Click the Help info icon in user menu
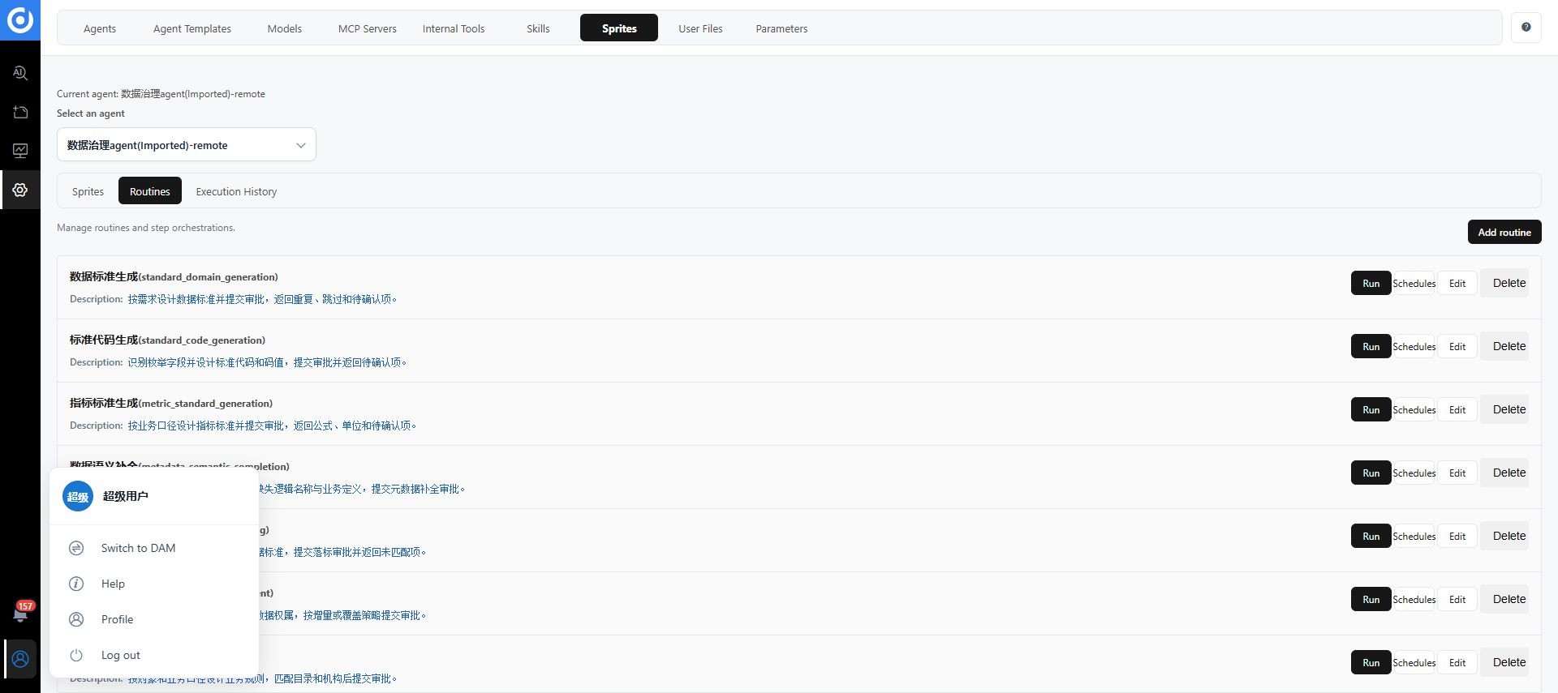This screenshot has width=1558, height=693. [x=76, y=584]
